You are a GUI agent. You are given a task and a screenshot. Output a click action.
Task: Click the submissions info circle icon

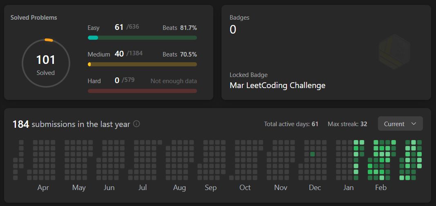[x=136, y=124]
